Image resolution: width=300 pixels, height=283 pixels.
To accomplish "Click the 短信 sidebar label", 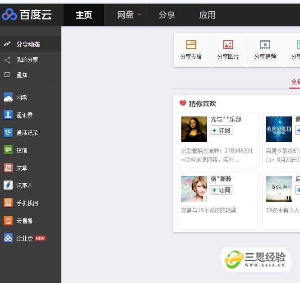I will 22,150.
